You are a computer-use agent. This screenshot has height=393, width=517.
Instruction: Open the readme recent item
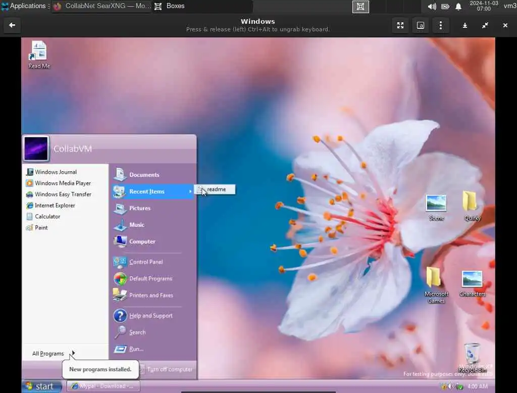[215, 189]
